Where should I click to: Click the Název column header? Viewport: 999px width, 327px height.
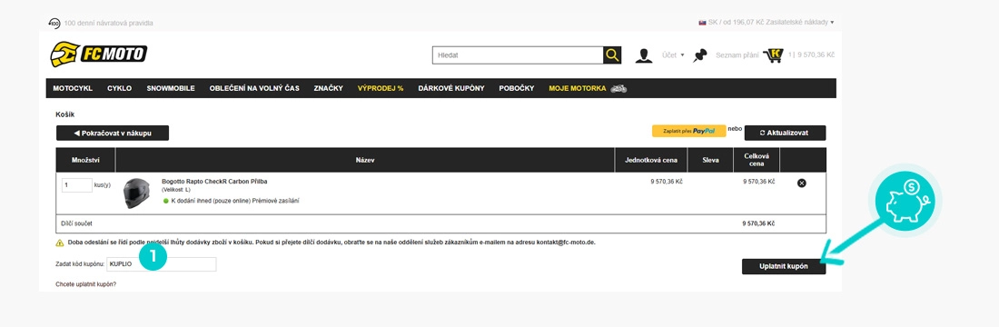coord(365,160)
